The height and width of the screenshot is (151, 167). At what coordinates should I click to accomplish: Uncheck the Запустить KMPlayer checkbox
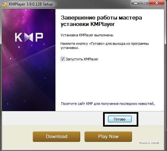click(63, 59)
